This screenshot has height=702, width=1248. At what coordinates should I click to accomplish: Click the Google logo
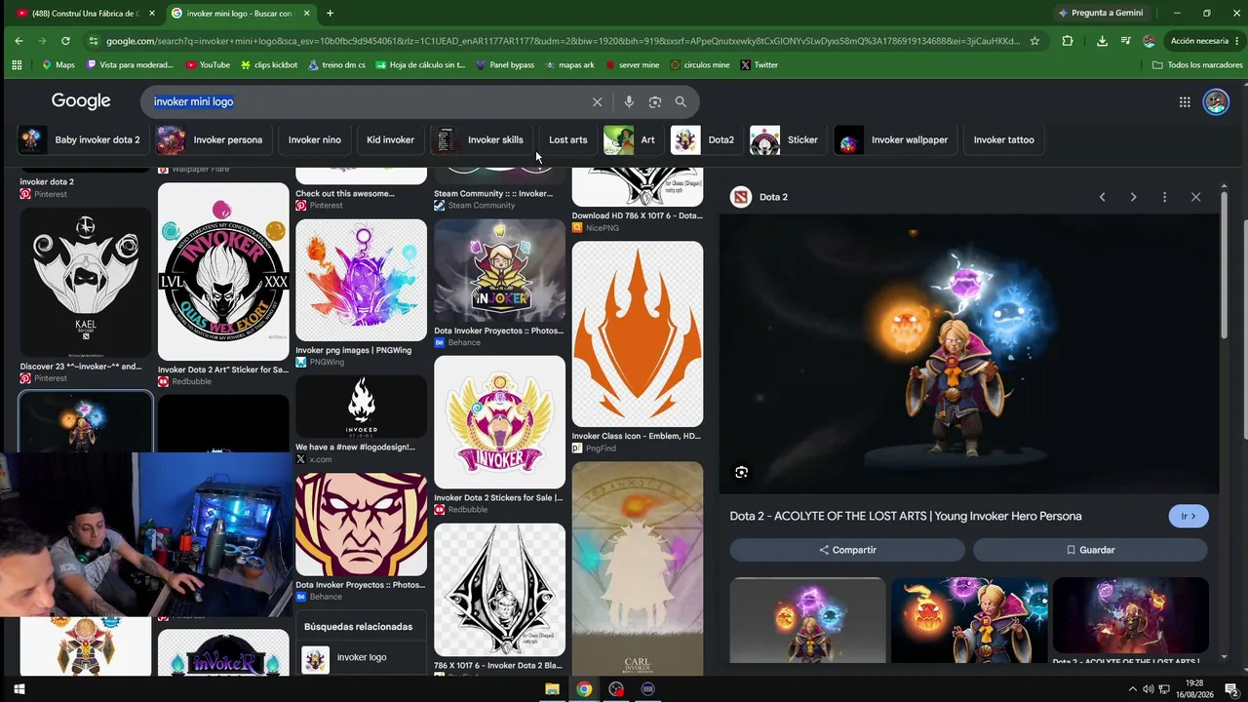click(81, 101)
